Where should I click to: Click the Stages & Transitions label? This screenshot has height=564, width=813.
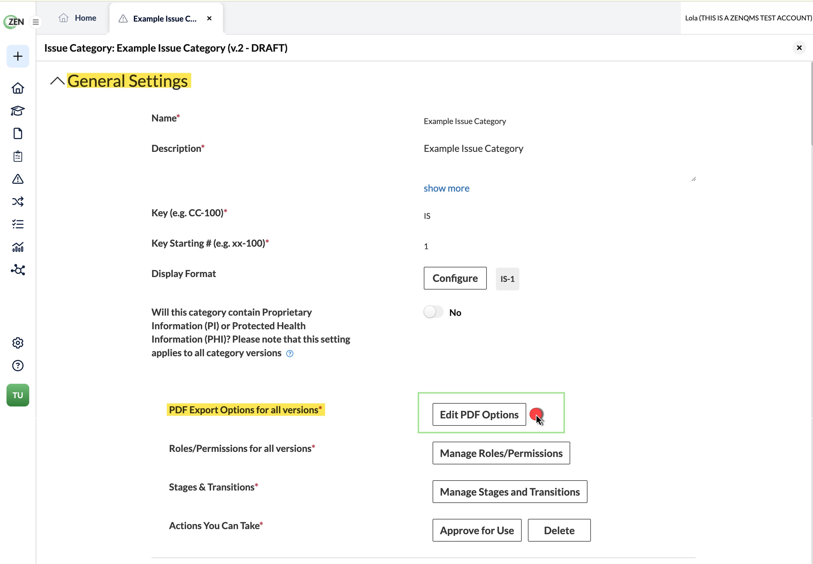[213, 487]
